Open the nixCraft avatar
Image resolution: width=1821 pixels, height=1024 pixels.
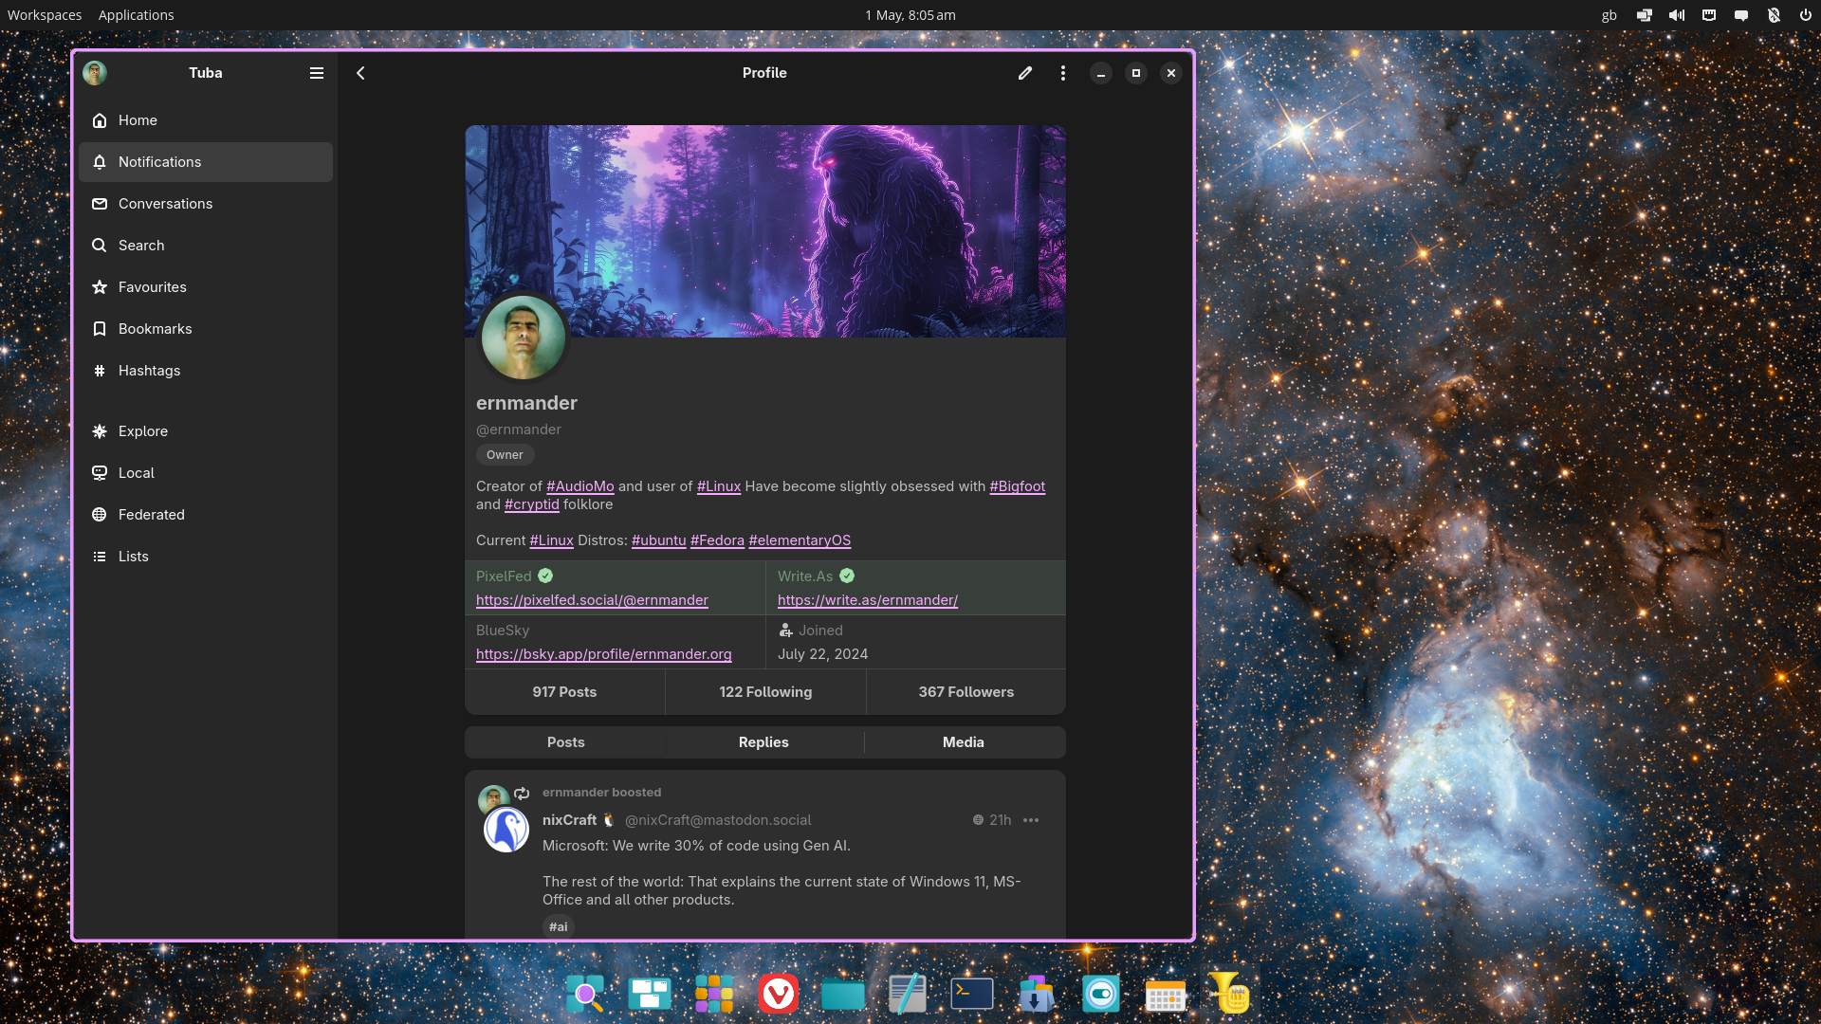coord(506,830)
